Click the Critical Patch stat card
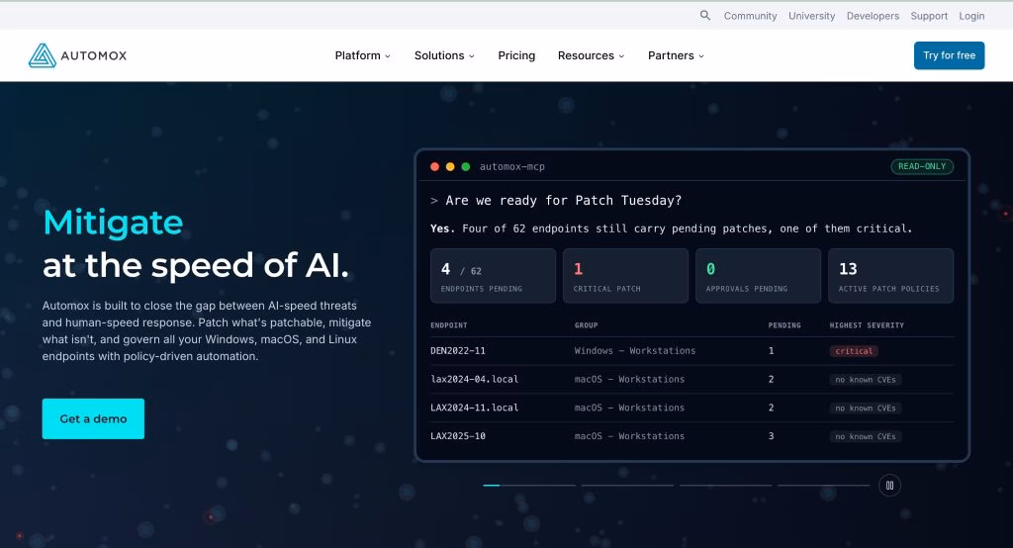The image size is (1013, 548). coord(625,276)
